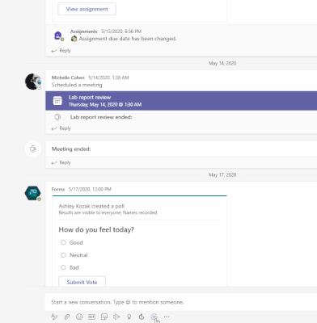Click the circular arrow Updates icon in compose toolbar
This screenshot has width=317, height=323.
[x=142, y=317]
